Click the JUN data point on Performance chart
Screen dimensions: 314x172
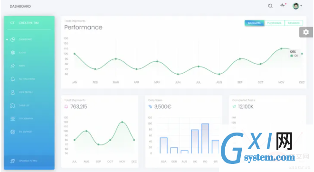tap(178, 74)
